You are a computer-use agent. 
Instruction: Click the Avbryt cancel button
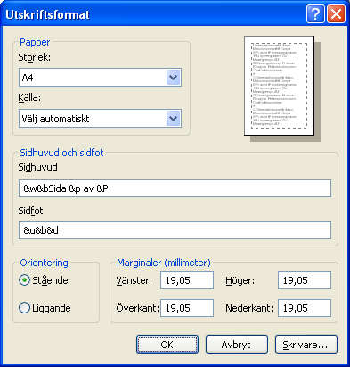coord(237,345)
